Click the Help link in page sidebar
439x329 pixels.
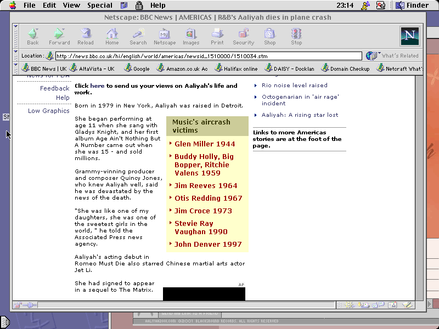click(63, 98)
